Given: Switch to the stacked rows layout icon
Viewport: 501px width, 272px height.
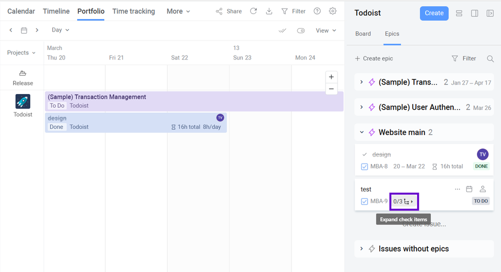Looking at the screenshot, I should pos(459,13).
